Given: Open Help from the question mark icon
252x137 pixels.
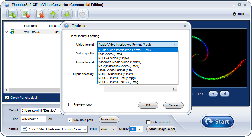Looking at the screenshot, I should 234,14.
